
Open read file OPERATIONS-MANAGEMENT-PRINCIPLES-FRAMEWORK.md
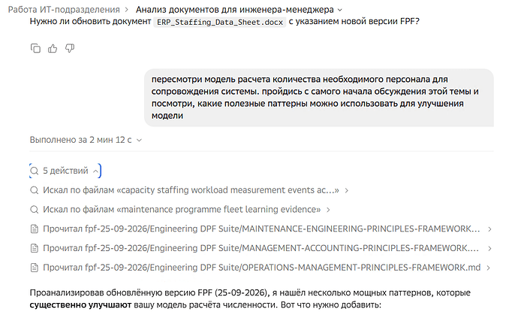pos(262,268)
